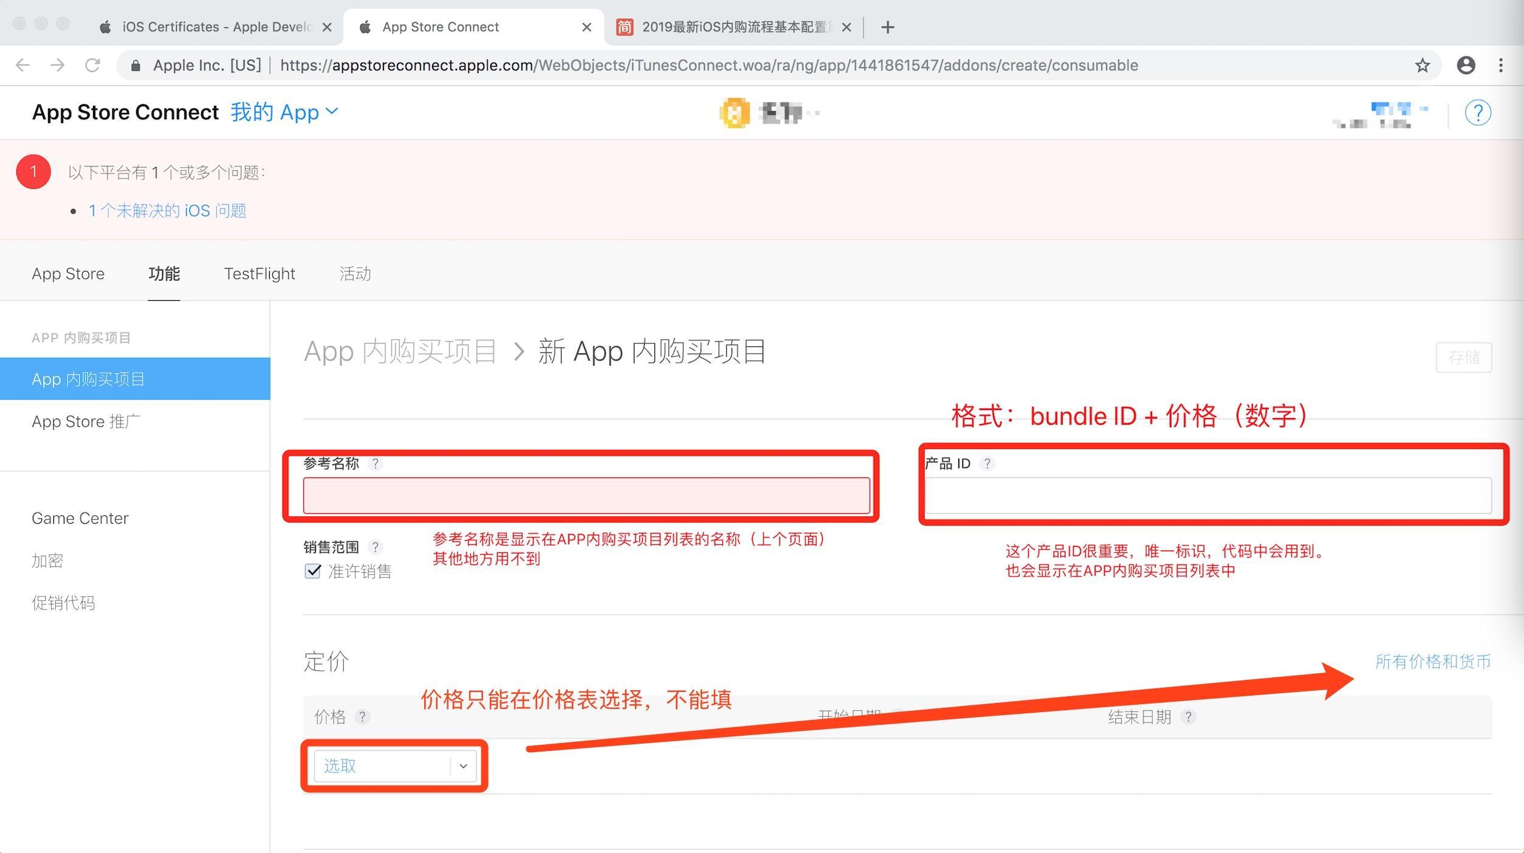Viewport: 1524px width, 853px height.
Task: Toggle the lock icon in the address bar
Action: pos(135,65)
